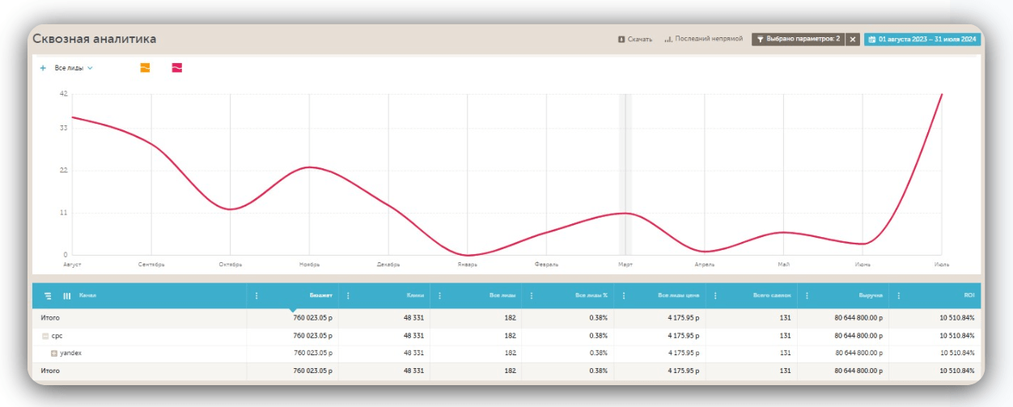Select the orange chart type icon
Screen dimensions: 1013x407
click(145, 68)
